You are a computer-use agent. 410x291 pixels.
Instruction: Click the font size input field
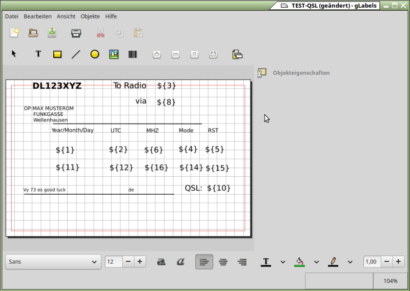click(x=113, y=262)
